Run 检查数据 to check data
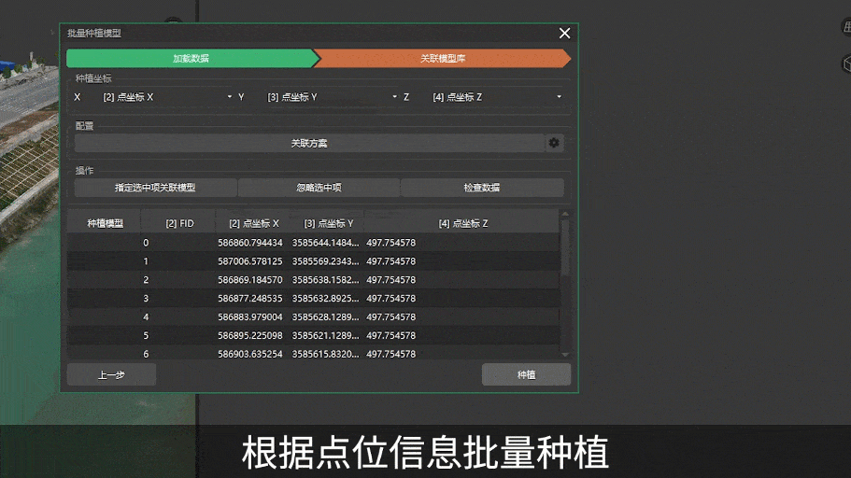The width and height of the screenshot is (851, 478). pos(482,188)
